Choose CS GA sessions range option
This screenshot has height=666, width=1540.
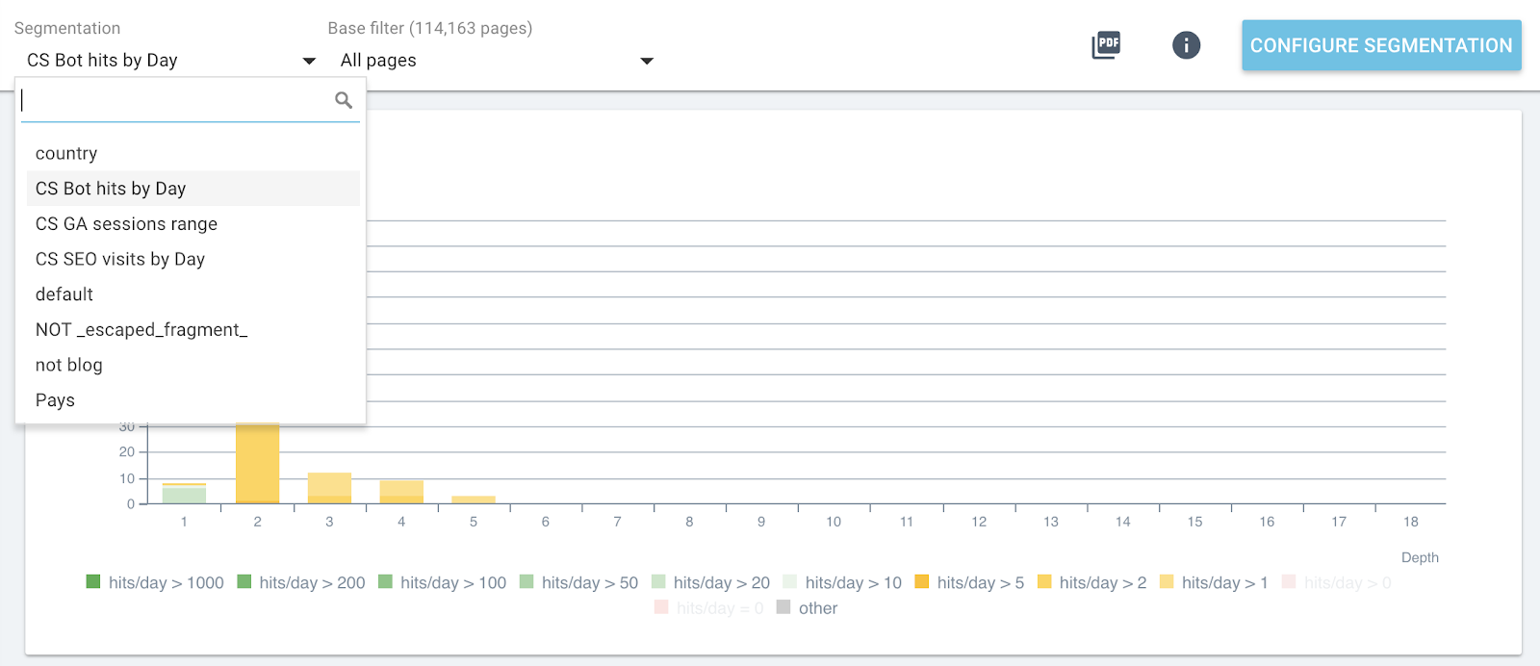(x=126, y=224)
